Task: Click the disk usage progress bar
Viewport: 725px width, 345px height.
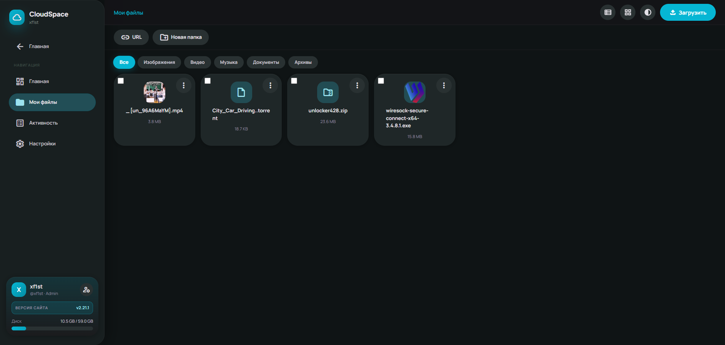Action: 52,328
